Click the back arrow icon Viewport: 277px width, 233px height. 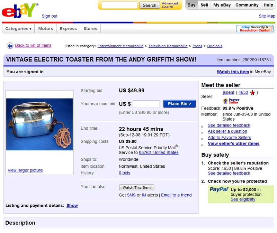coord(10,46)
